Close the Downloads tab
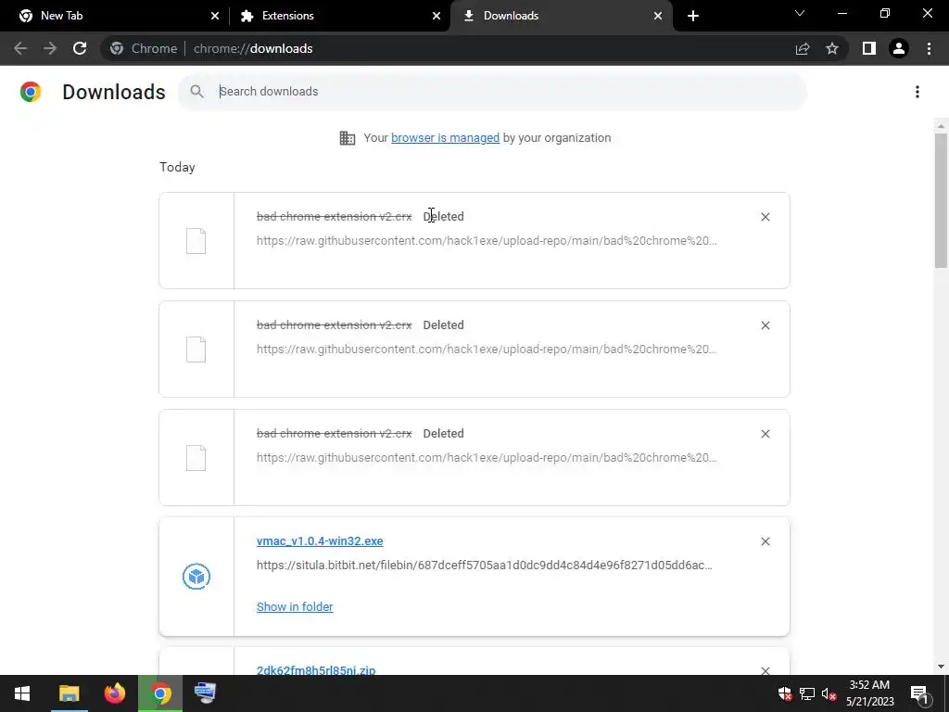 [x=658, y=16]
